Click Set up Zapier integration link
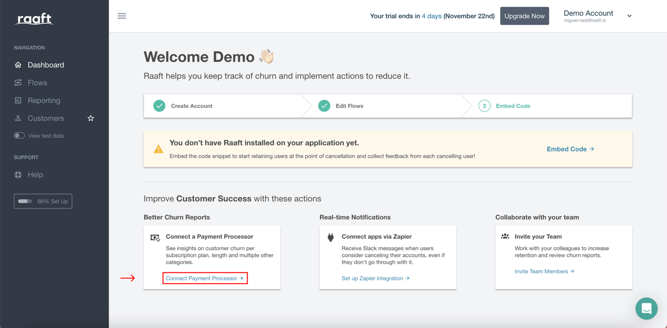 click(x=375, y=278)
